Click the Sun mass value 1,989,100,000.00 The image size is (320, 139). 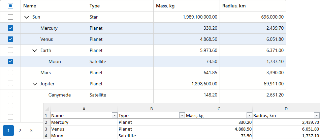pos(200,17)
